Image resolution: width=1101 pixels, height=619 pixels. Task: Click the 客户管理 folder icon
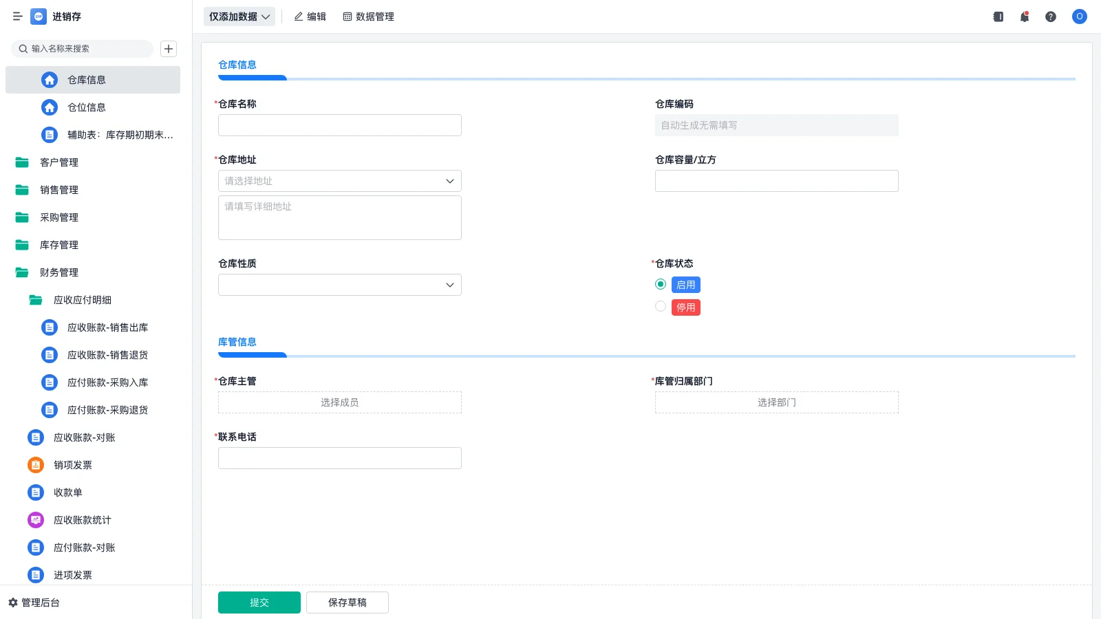coord(22,162)
